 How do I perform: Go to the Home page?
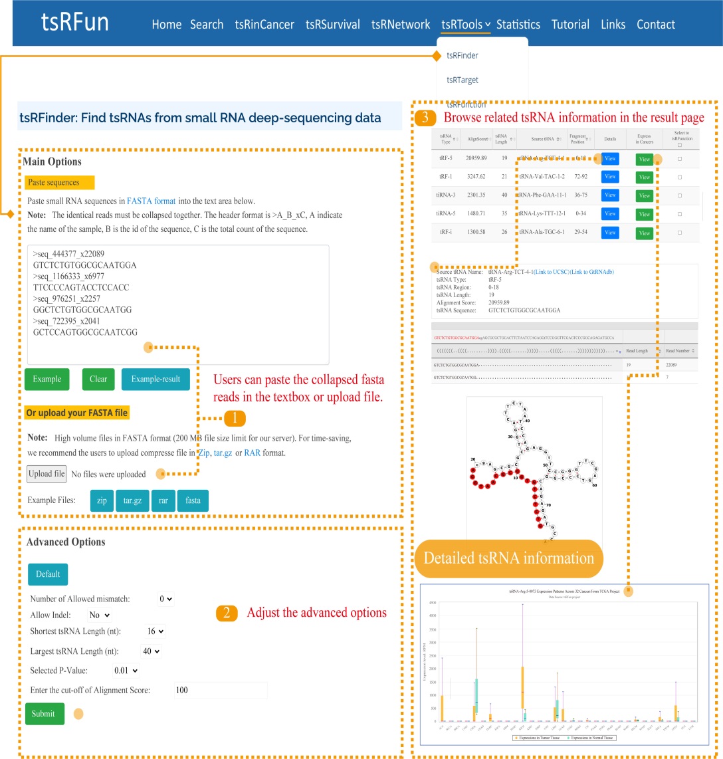click(x=167, y=24)
